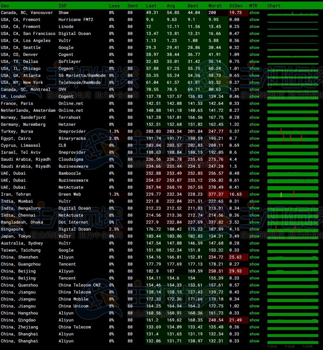Open show link for Egypt, Cairo row

point(254,138)
